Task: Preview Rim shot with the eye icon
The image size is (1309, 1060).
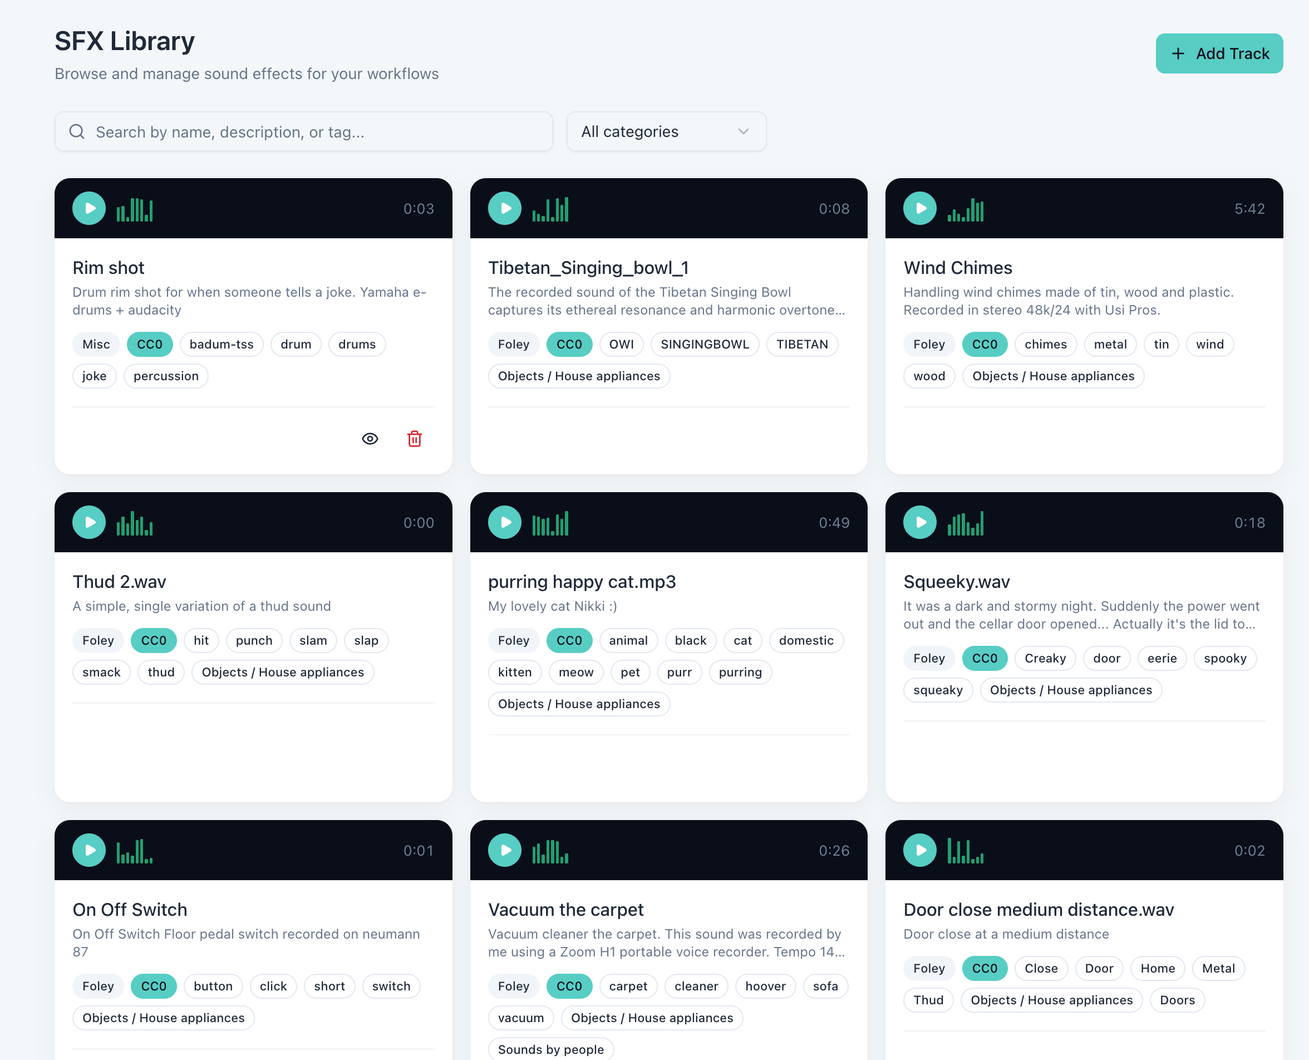Action: click(370, 438)
